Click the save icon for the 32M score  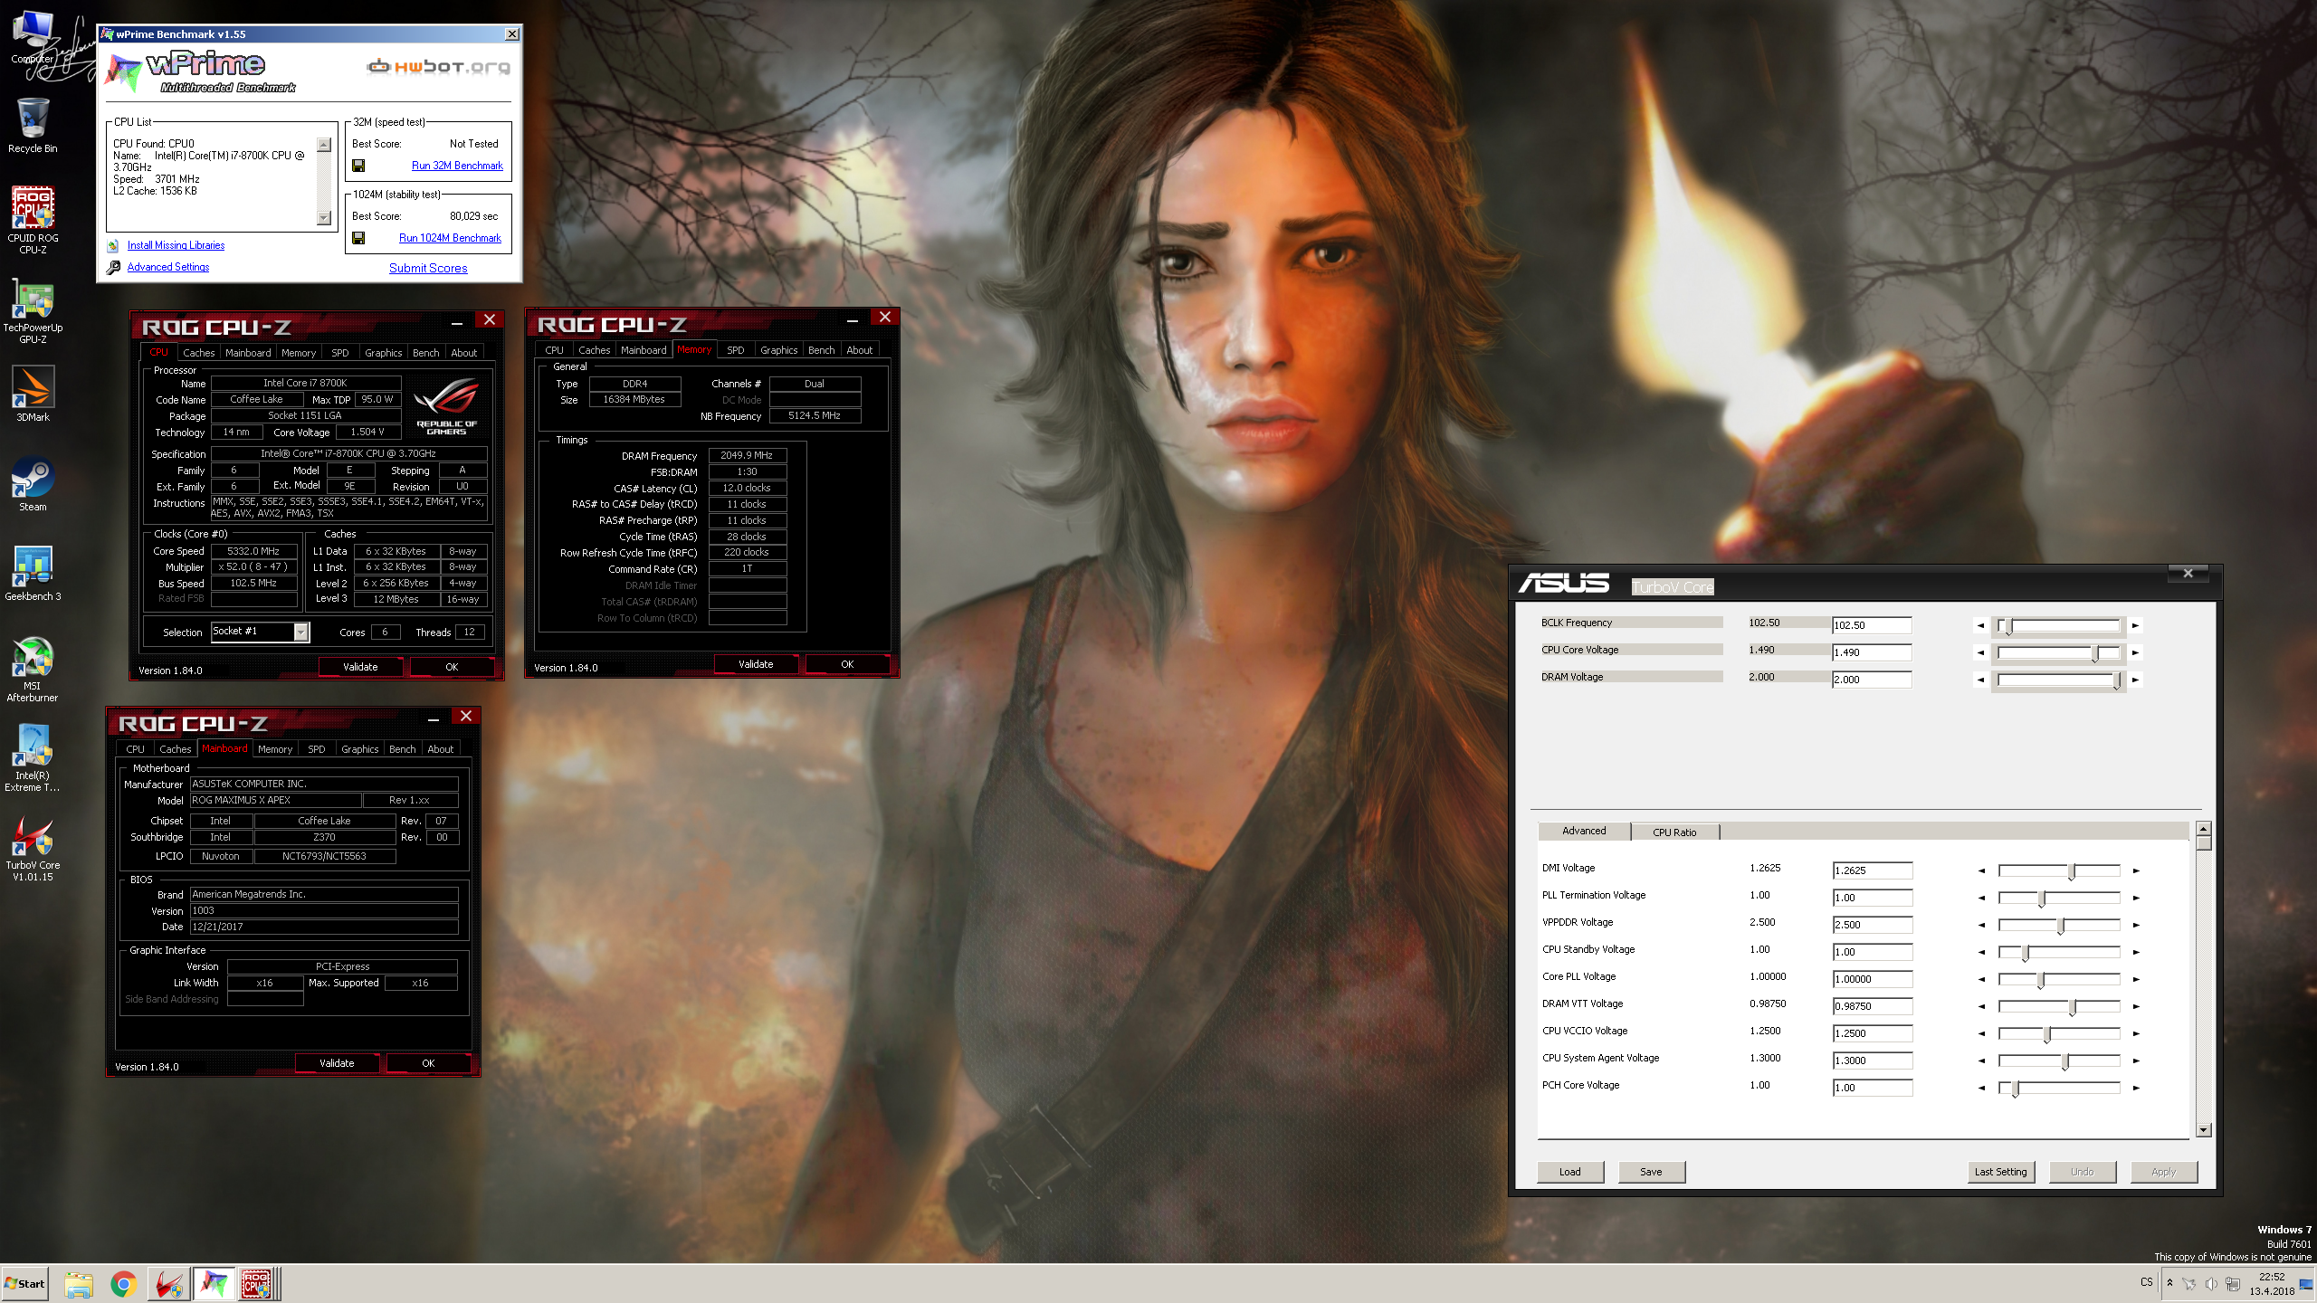(358, 166)
